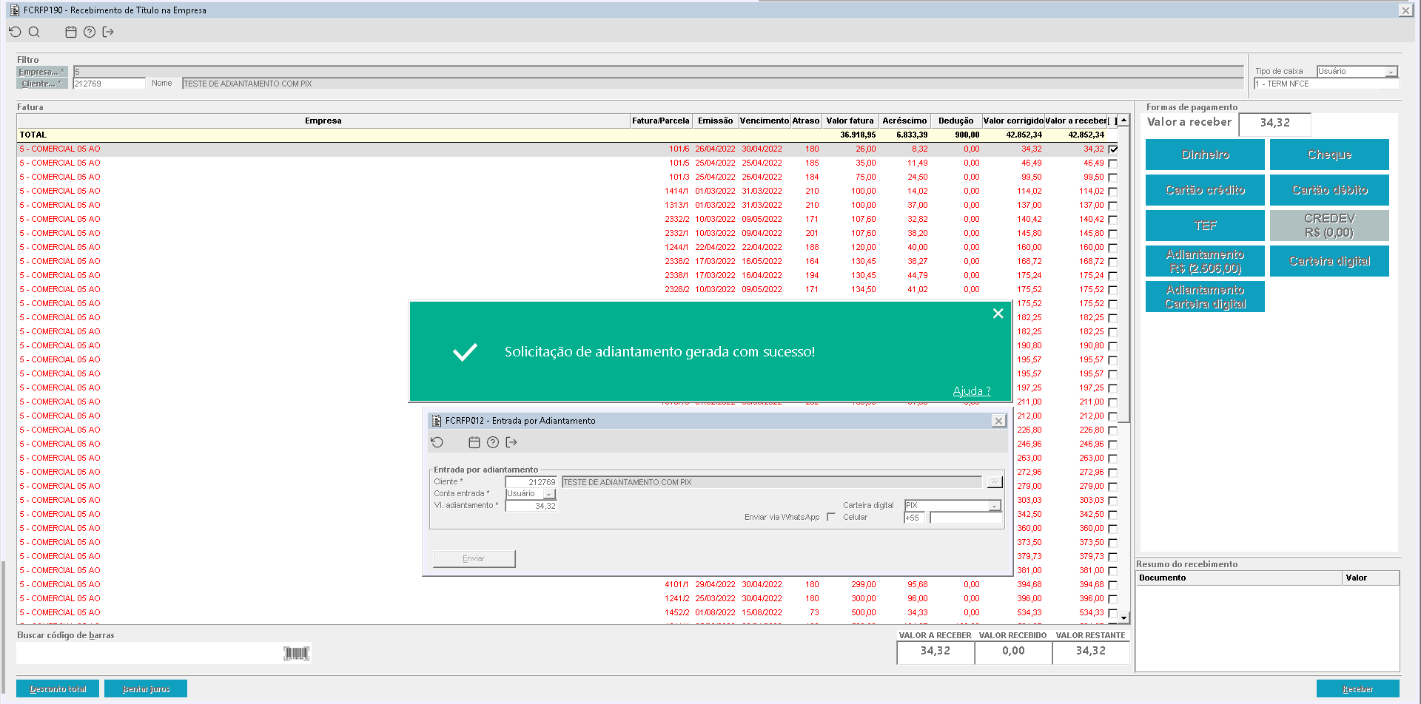Image resolution: width=1421 pixels, height=704 pixels.
Task: Click the Cliente code field in Filtro
Action: 110,84
